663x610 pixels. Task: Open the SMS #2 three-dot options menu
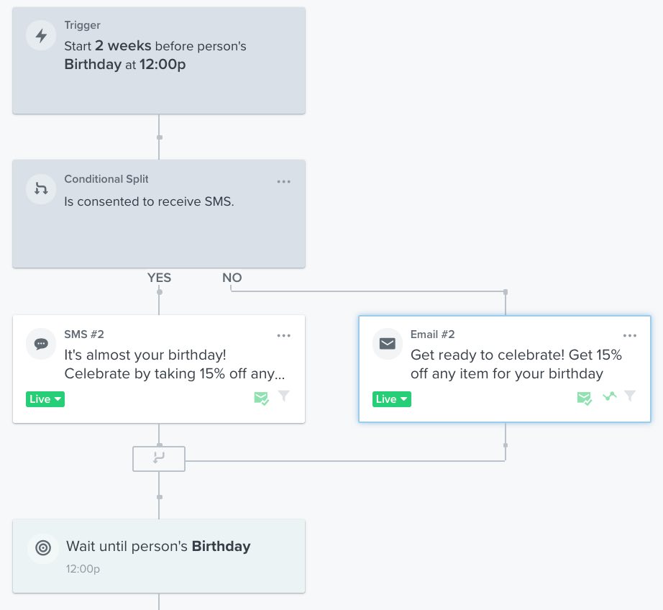[284, 336]
